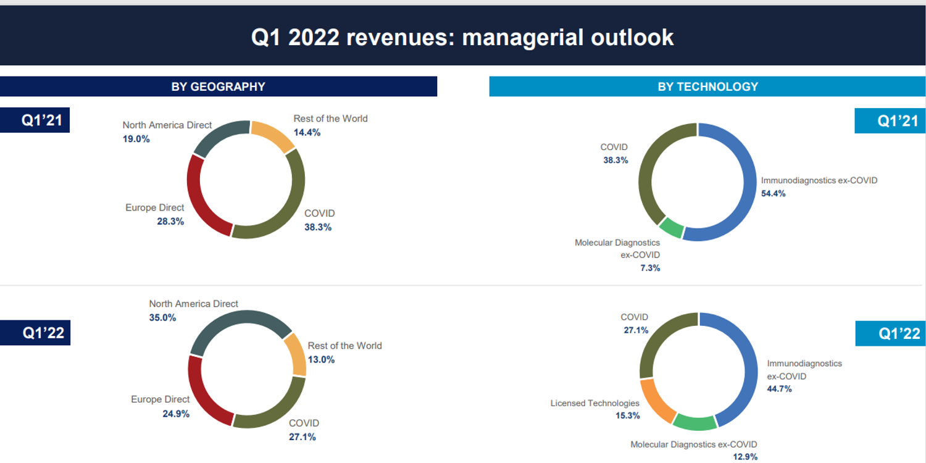Click the Rest of the World 13.0% label
The width and height of the screenshot is (926, 463).
(345, 352)
